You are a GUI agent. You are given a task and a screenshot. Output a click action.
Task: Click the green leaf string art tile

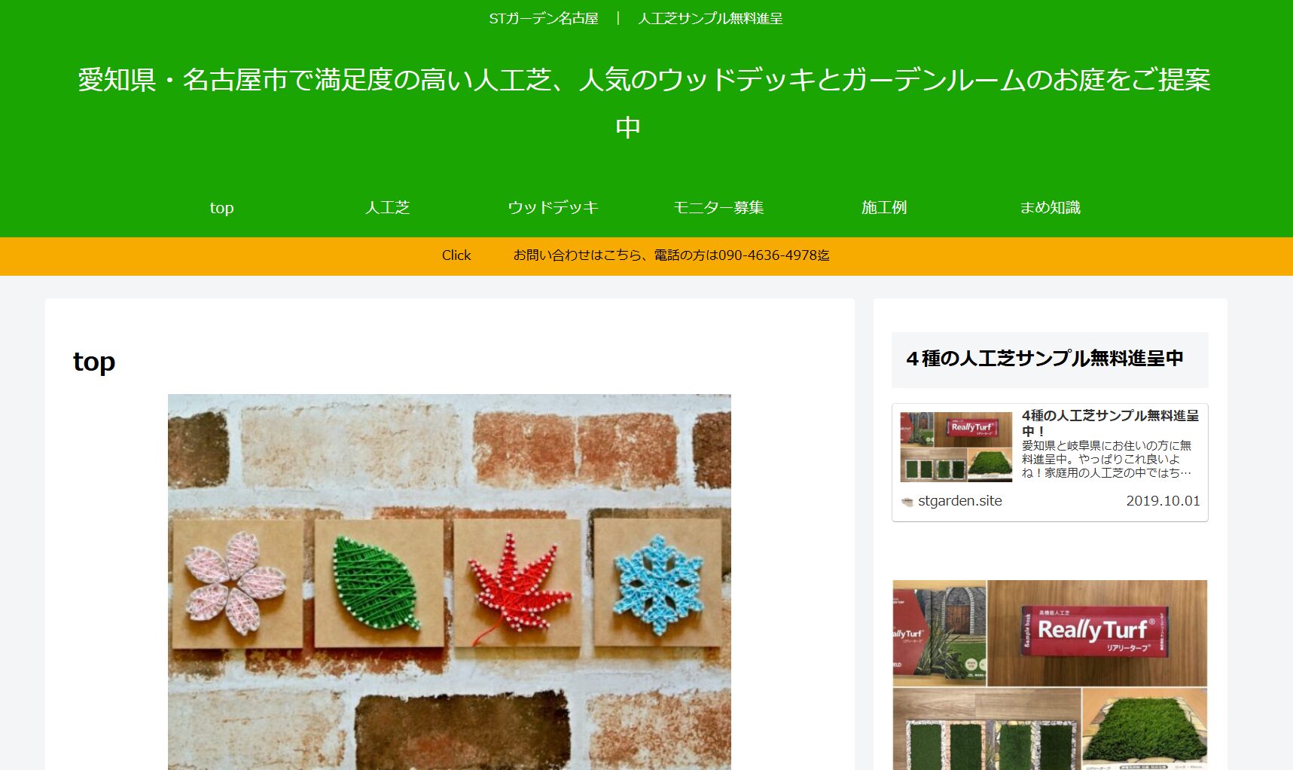(379, 582)
